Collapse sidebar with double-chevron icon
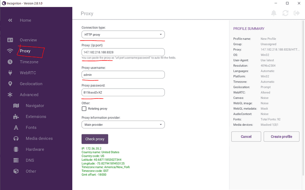The width and height of the screenshot is (305, 190). tap(10, 20)
